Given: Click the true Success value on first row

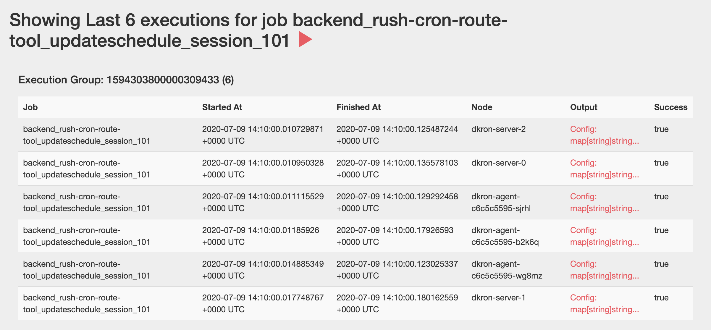Looking at the screenshot, I should [x=661, y=129].
